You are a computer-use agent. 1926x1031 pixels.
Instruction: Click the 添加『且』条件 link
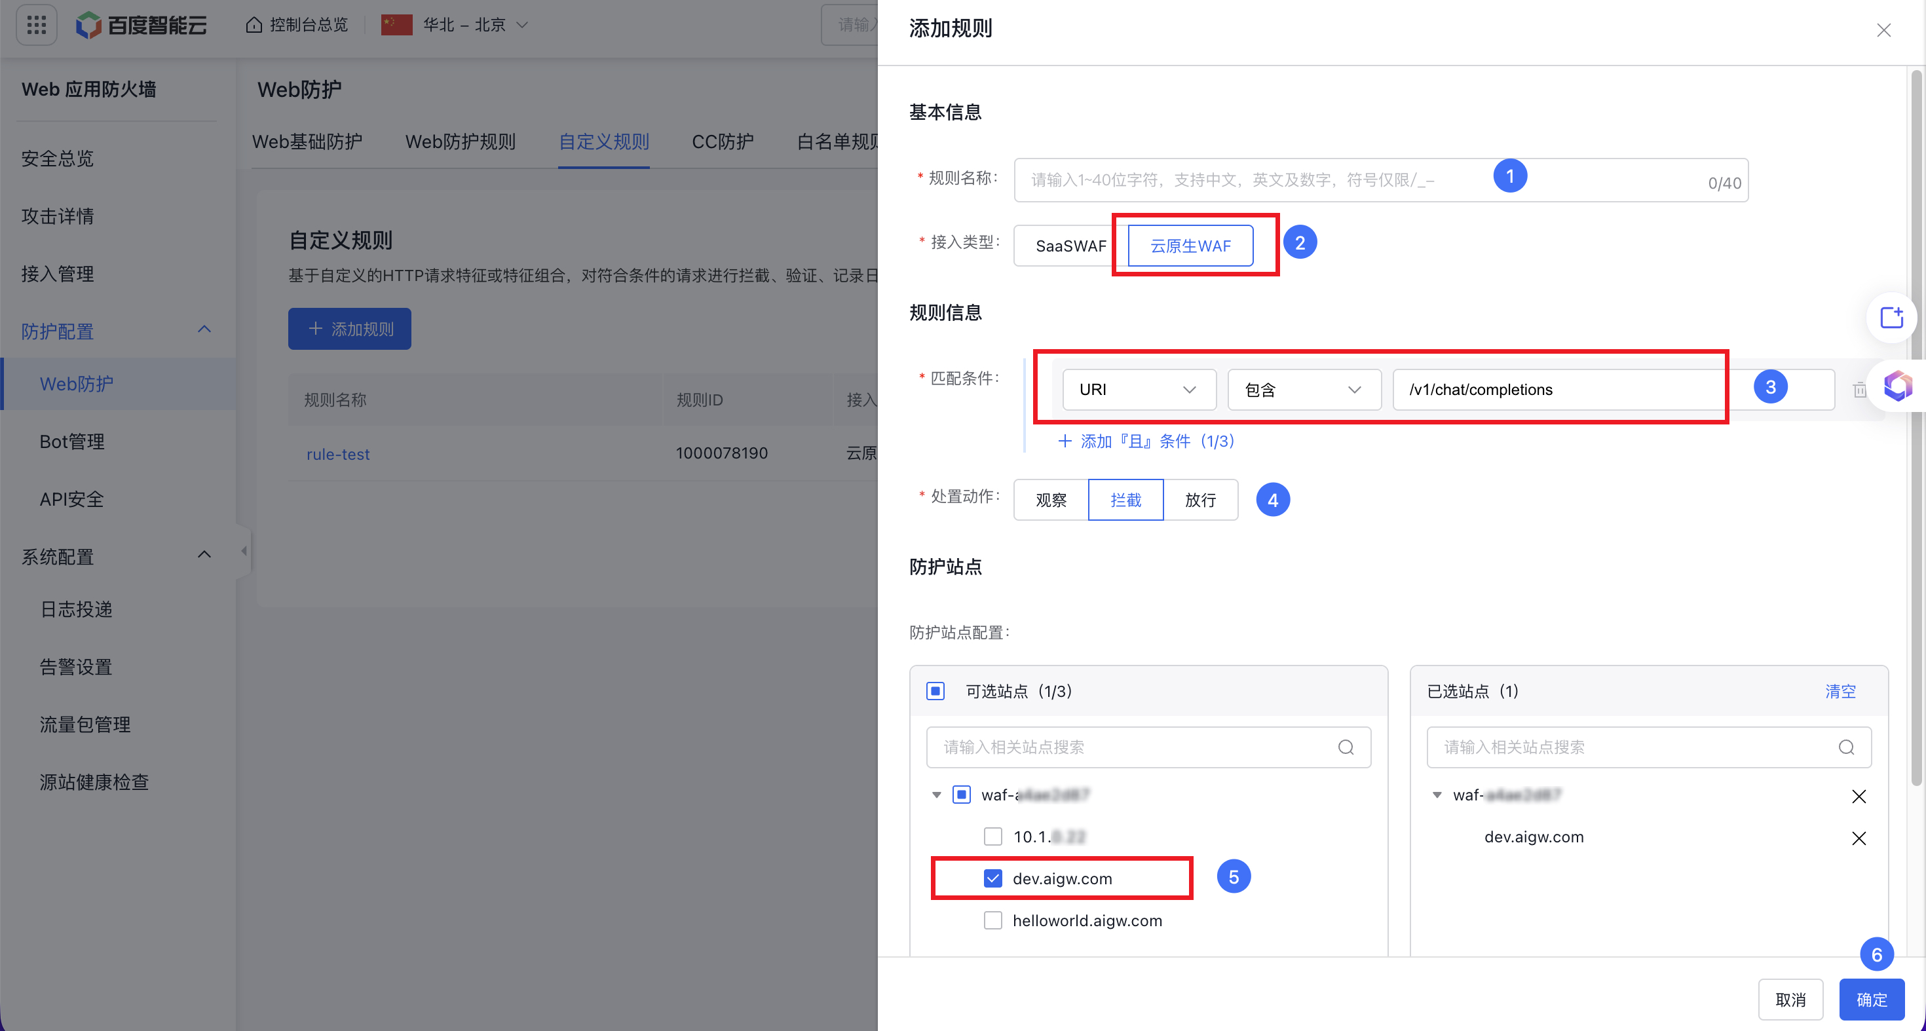pos(1146,441)
